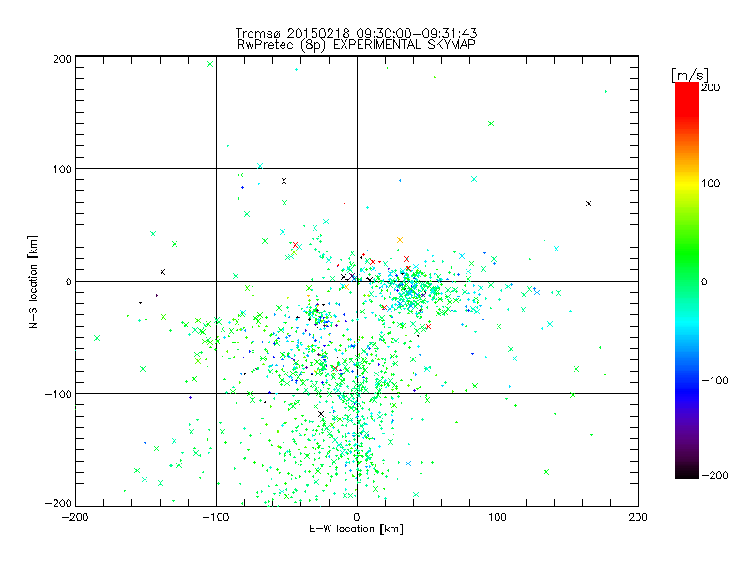This screenshot has width=751, height=563.
Task: Click the N-S axis tick label '0'
Action: [69, 281]
